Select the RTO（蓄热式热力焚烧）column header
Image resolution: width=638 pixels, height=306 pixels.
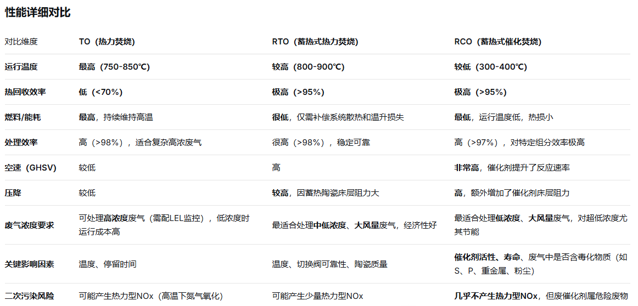pyautogui.click(x=315, y=42)
